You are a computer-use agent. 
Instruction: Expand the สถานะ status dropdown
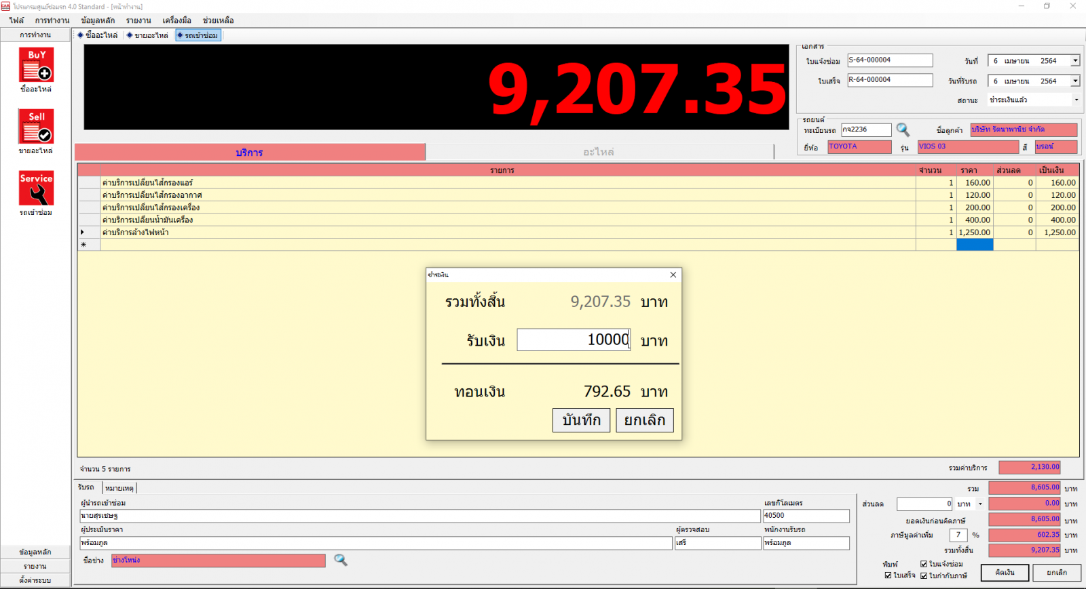pos(1076,100)
